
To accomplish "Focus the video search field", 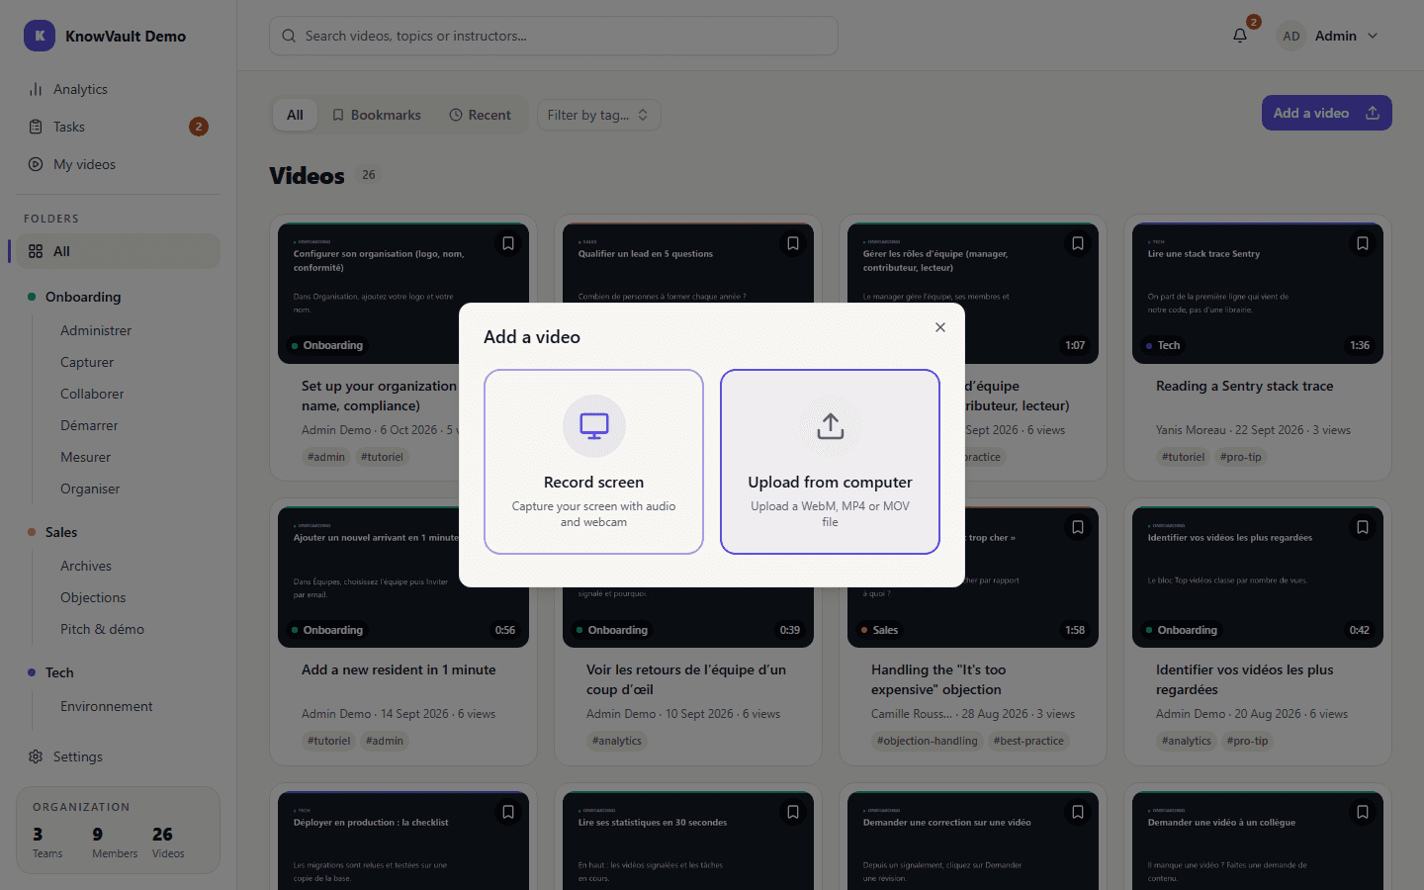I will click(x=554, y=36).
